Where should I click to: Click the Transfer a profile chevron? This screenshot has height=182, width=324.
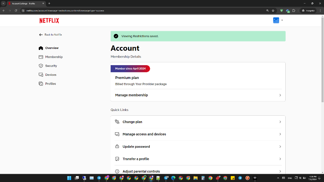[x=280, y=159]
